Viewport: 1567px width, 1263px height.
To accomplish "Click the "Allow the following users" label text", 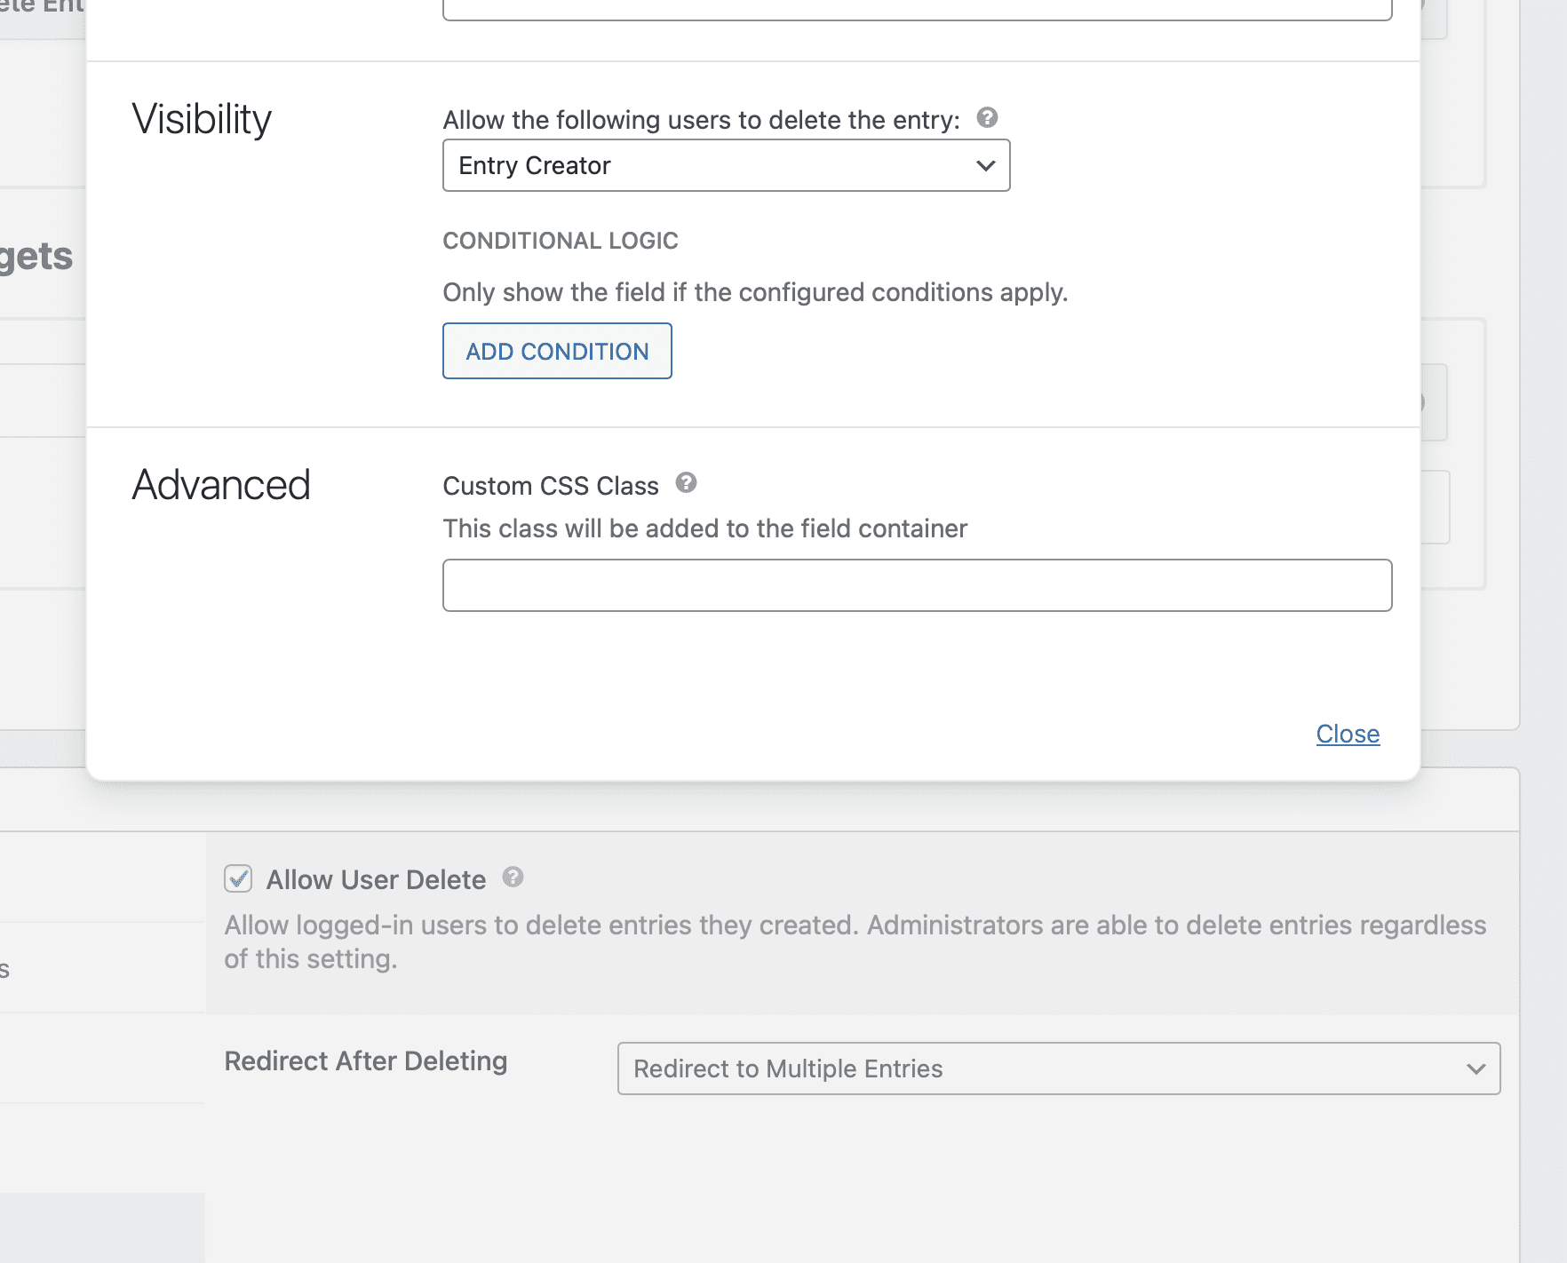I will 701,120.
